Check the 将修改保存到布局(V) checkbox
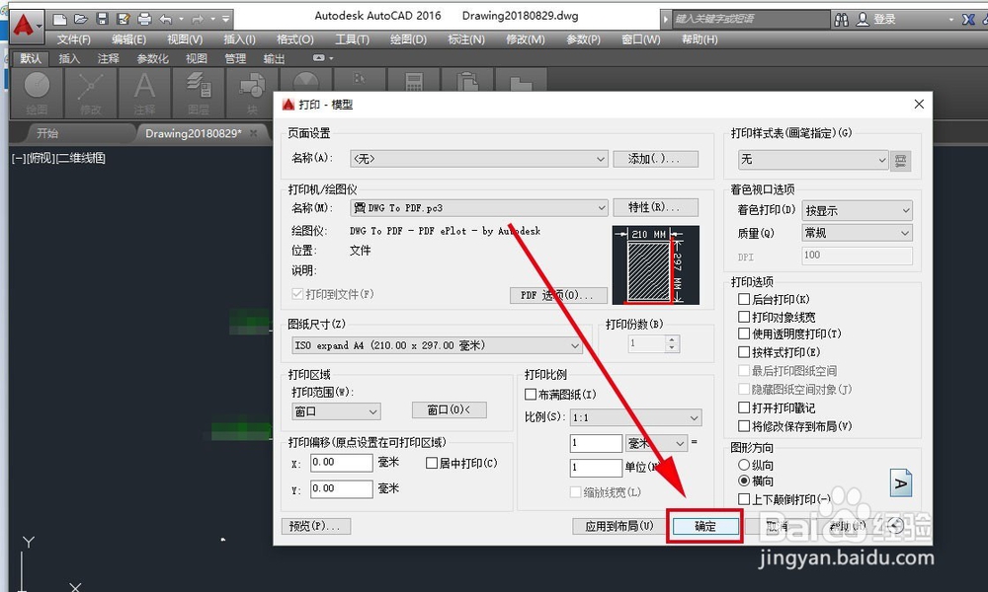The width and height of the screenshot is (988, 592). tap(744, 426)
